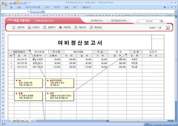The width and height of the screenshot is (178, 126).
Task: Click the 90% zoom level text
Action: coord(147,124)
